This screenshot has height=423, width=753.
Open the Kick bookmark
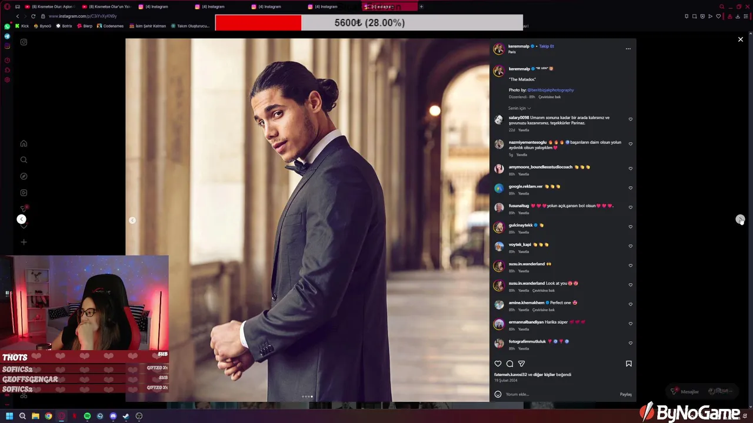22,26
